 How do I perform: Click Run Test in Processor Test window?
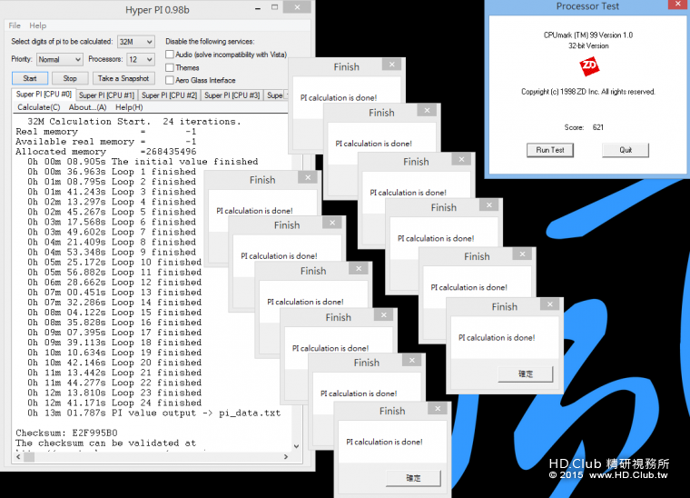(550, 150)
